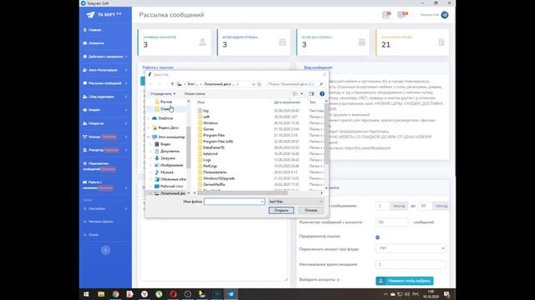Viewport: 535px width, 300px height.
Task: Select the Windows10Upgrade folder
Action: [219, 178]
